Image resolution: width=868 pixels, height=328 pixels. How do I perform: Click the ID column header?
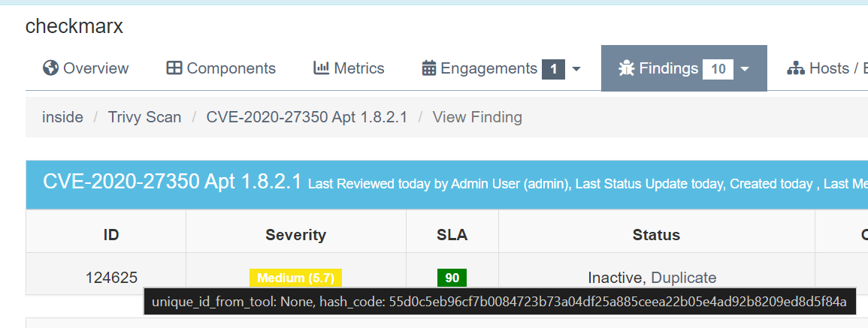pos(110,235)
